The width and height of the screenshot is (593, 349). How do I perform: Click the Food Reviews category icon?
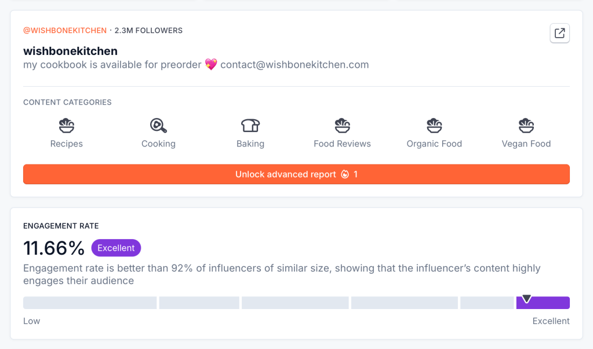coord(342,125)
